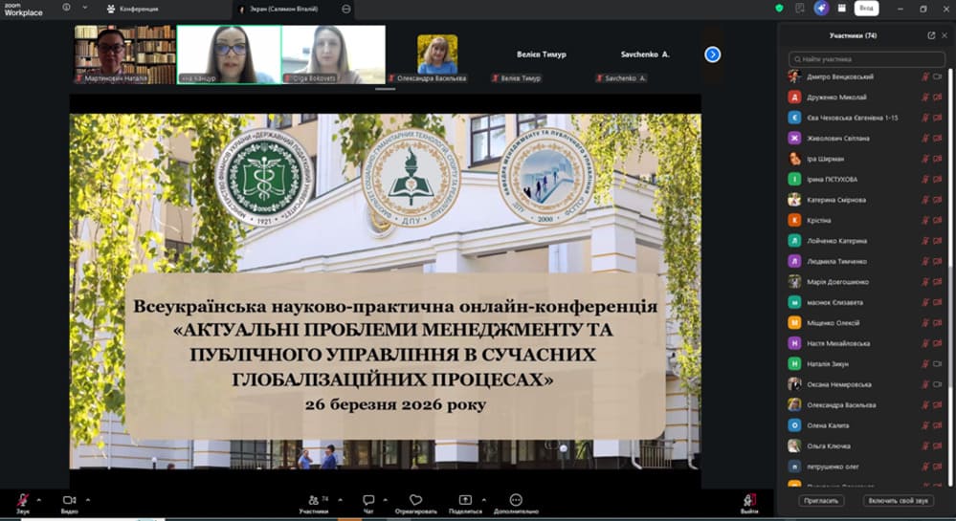Viewport: 956px width, 521px height.
Task: Click avatar of Іра Ширман
Action: click(794, 159)
